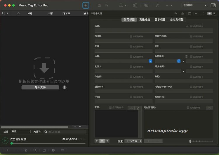
Task: Check 应用到所有 for 艺术家 field
Action: pos(131,36)
